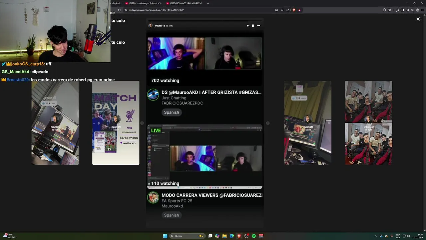This screenshot has height=240, width=426.
Task: Open the Brave Shields lion icon
Action: pyautogui.click(x=294, y=10)
